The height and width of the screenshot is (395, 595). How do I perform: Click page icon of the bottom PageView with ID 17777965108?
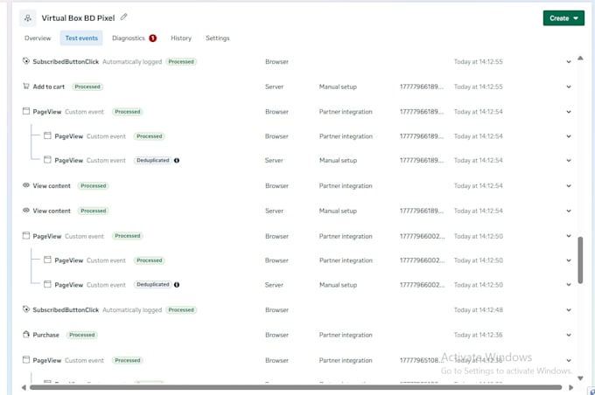coord(25,360)
